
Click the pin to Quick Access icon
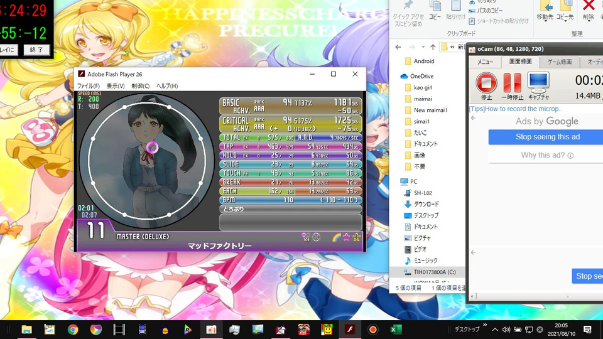408,6
